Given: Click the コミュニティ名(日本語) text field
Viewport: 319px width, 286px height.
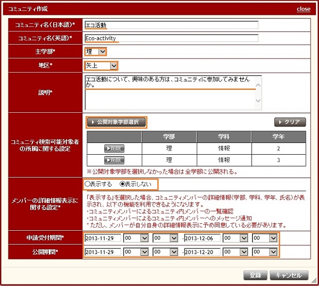Looking at the screenshot, I should click(x=171, y=24).
